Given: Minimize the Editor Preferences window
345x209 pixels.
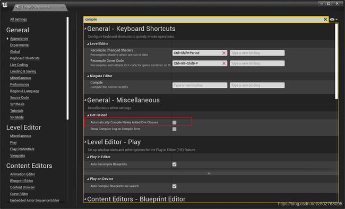Looking at the screenshot, I should pyautogui.click(x=322, y=4).
